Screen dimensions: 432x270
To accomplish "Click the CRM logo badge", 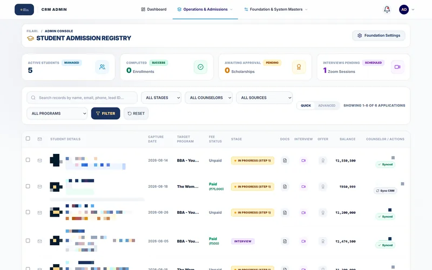I will click(x=24, y=9).
